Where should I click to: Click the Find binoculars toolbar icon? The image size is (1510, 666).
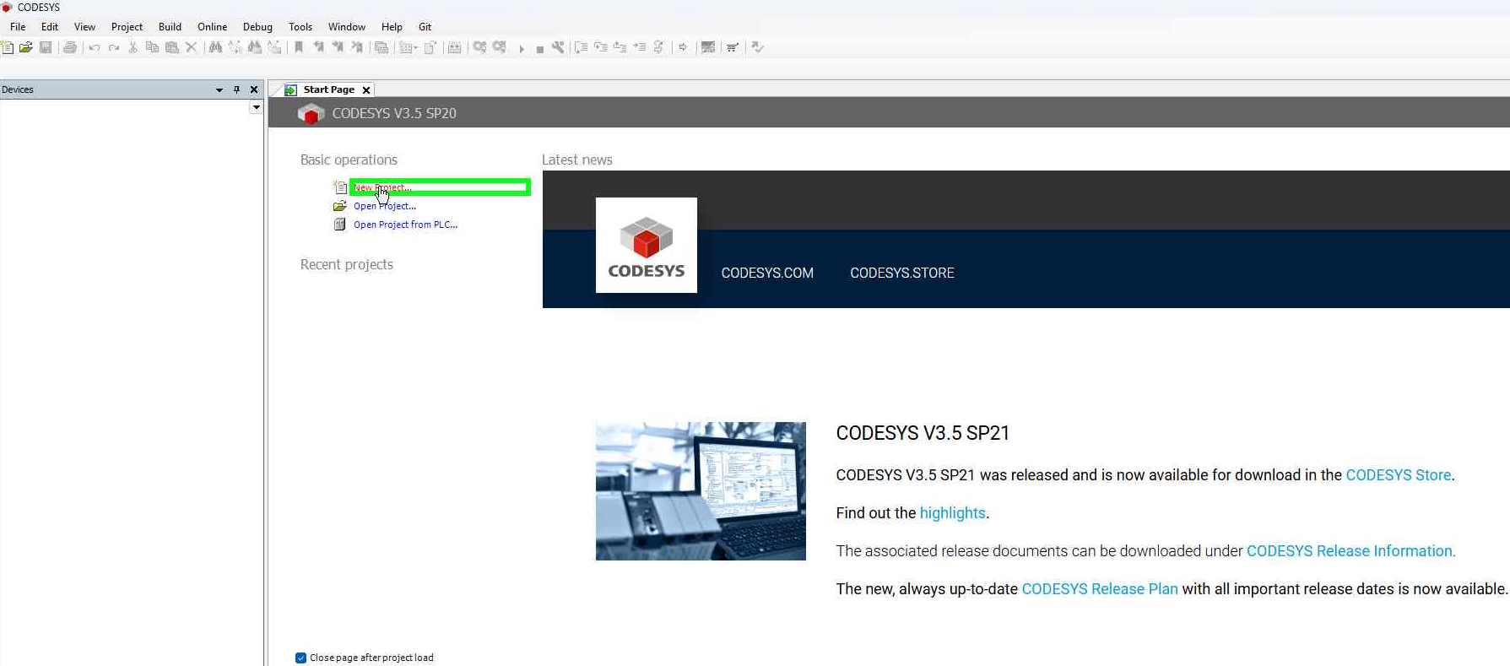215,47
